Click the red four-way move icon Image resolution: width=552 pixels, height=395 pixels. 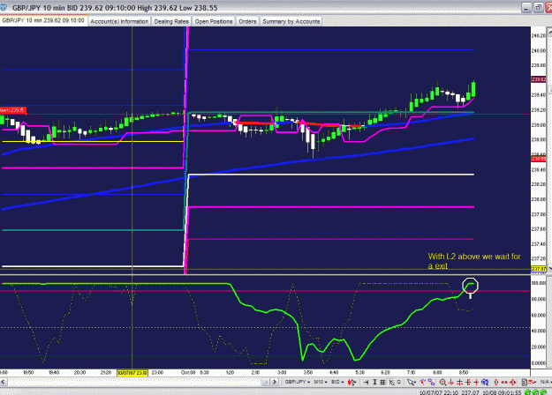(x=513, y=382)
